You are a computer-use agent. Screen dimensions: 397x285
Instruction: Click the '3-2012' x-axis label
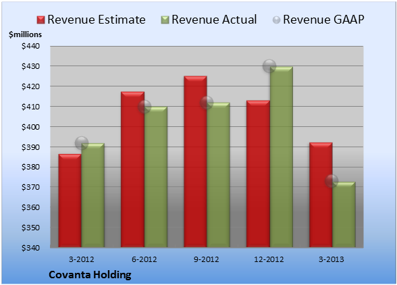82,259
